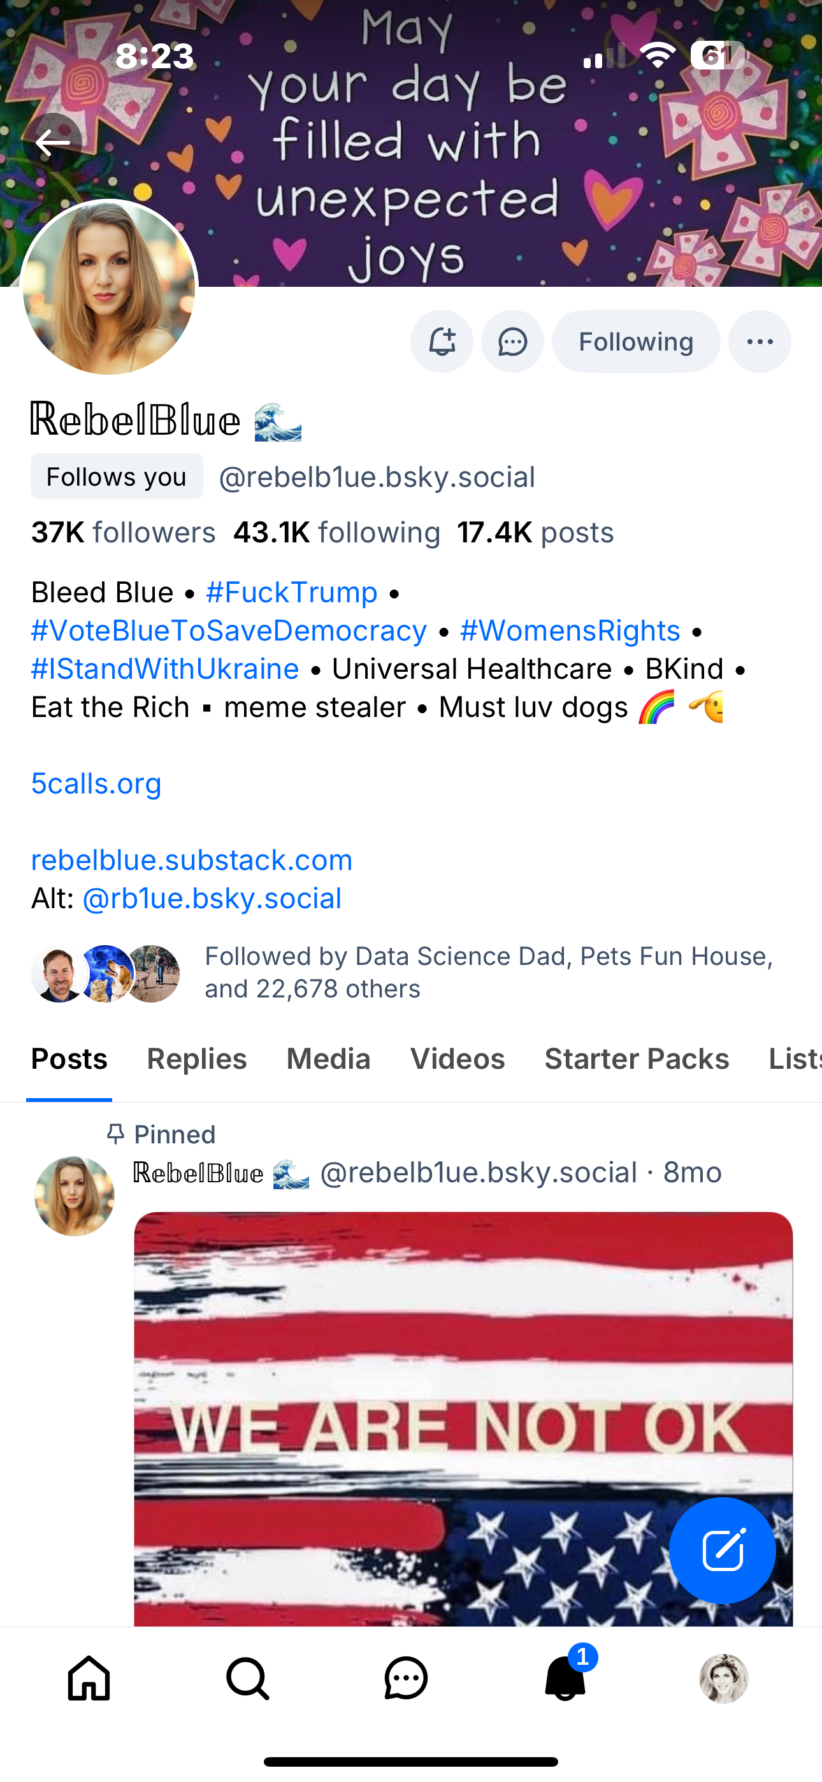Open Chats from the bottom navigation
Screen dimensions: 822x1782
406,1677
